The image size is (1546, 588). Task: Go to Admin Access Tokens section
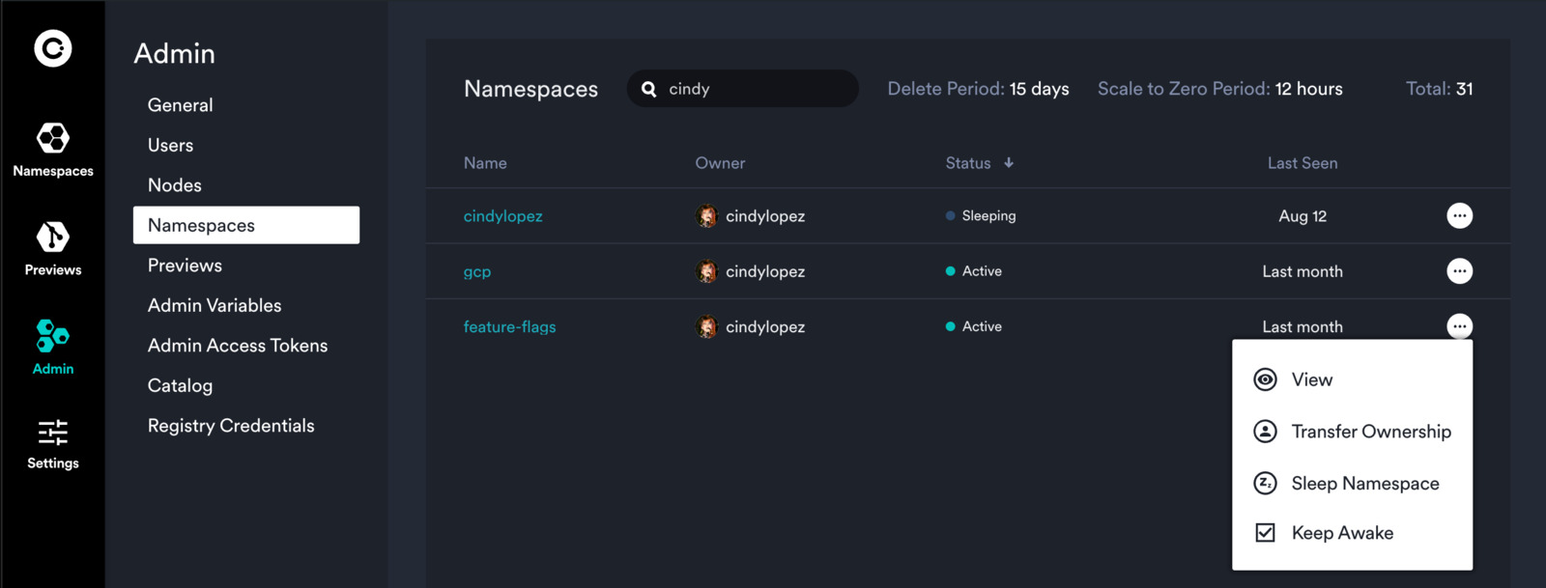point(238,346)
